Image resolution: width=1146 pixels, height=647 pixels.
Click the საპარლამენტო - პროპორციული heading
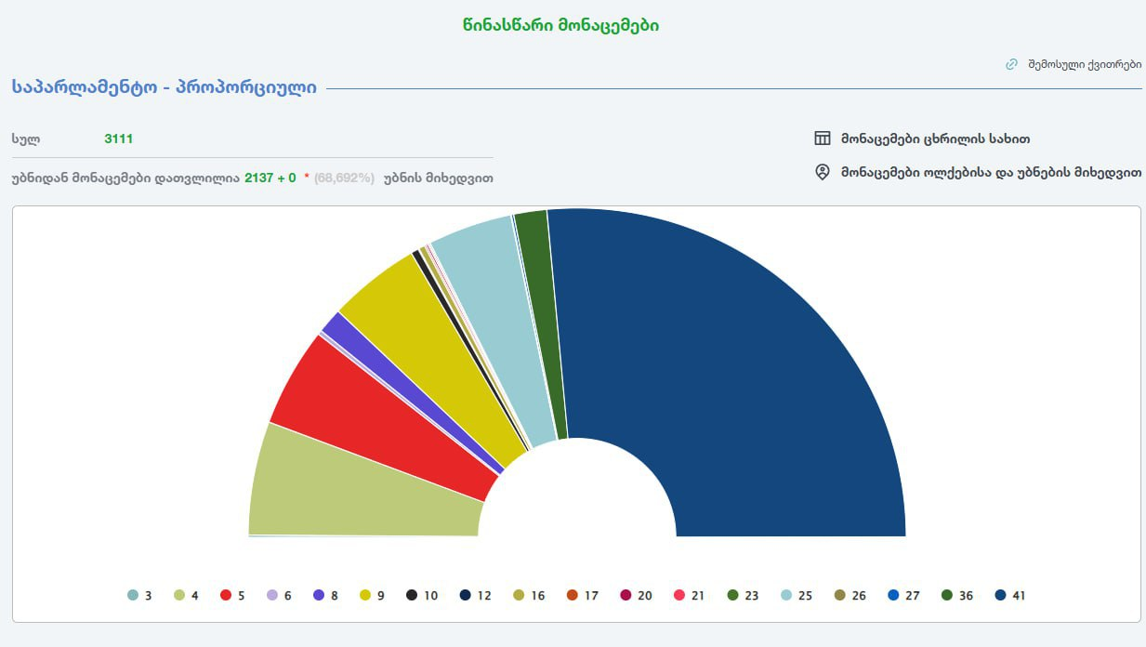point(165,87)
